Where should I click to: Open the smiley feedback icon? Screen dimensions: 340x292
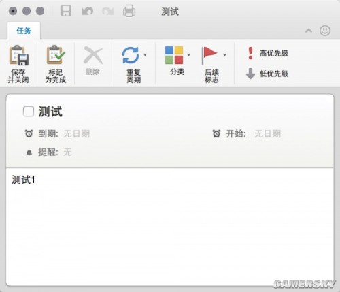click(325, 31)
